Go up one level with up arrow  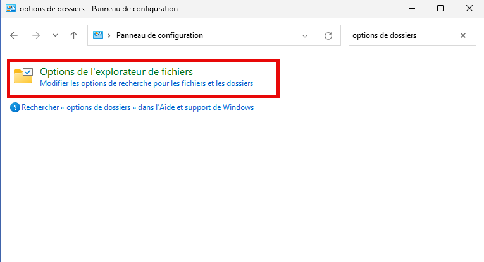tap(73, 35)
